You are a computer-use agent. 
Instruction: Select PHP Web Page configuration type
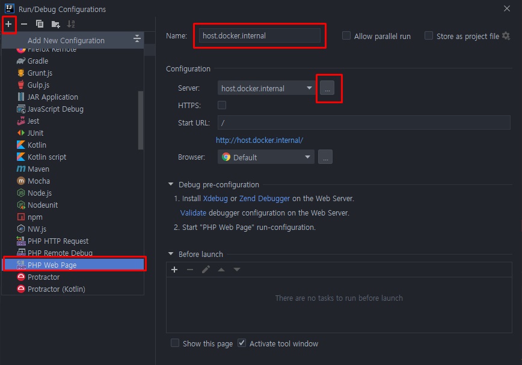click(74, 265)
